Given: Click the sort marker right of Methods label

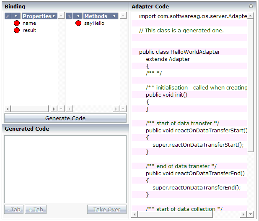Looking at the screenshot, I should point(114,16).
